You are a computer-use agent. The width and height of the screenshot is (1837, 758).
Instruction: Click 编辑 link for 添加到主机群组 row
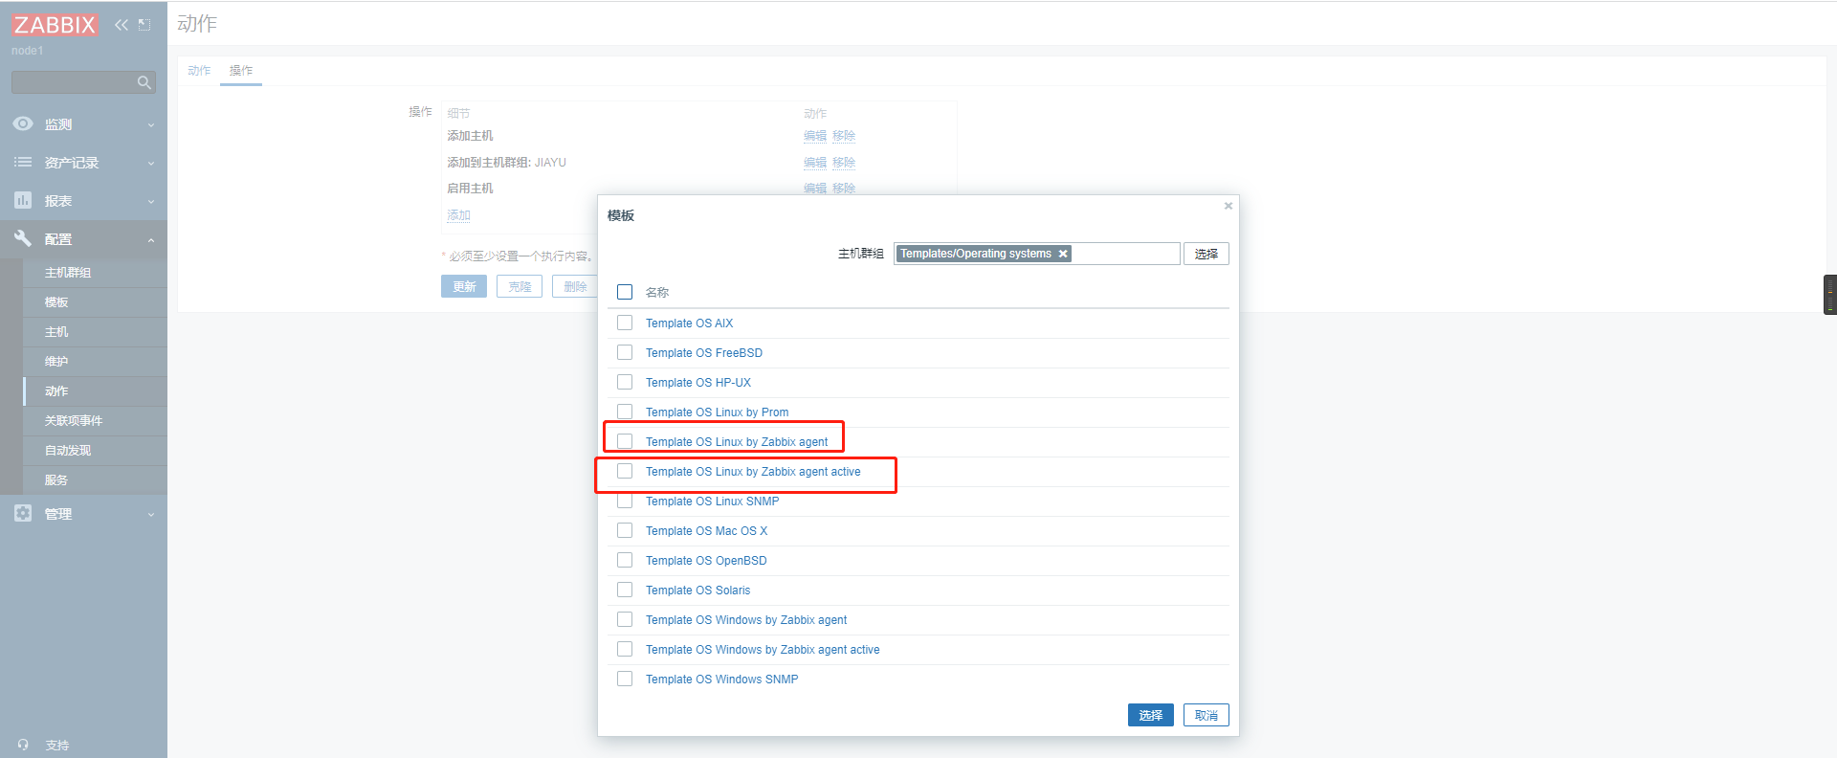pos(815,163)
